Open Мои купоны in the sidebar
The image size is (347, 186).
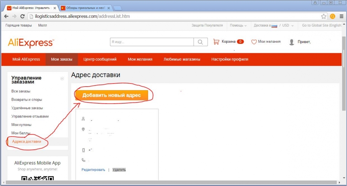21,125
